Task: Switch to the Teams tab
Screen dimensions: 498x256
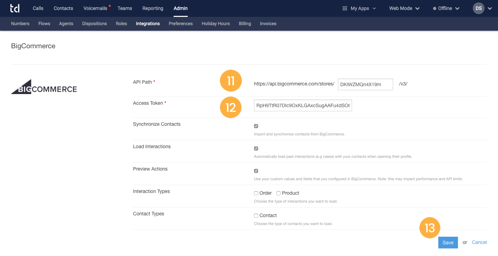Action: (x=125, y=8)
